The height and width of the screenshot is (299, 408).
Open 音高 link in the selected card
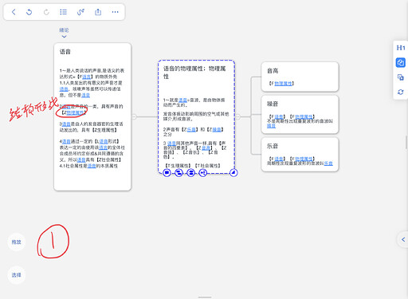pos(206,148)
